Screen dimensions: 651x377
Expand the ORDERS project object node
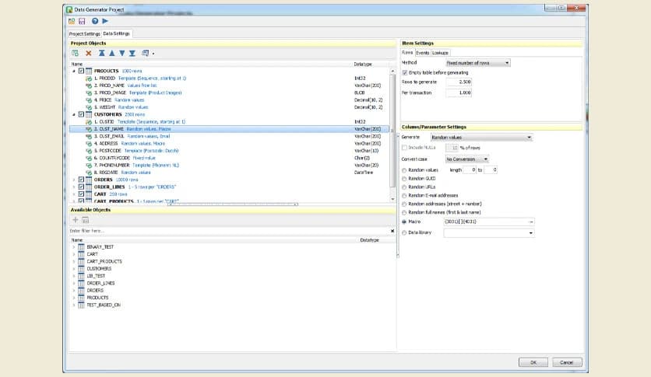pos(74,180)
